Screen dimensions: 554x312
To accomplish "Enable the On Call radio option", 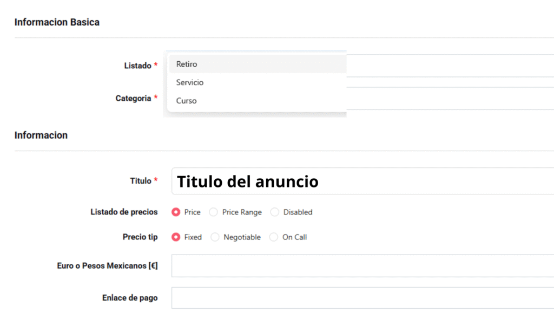I will [274, 237].
